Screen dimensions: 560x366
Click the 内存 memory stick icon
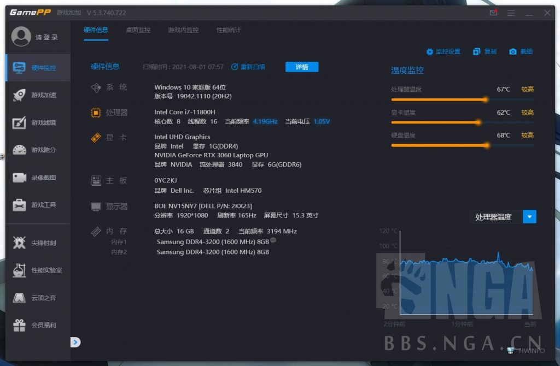(96, 232)
